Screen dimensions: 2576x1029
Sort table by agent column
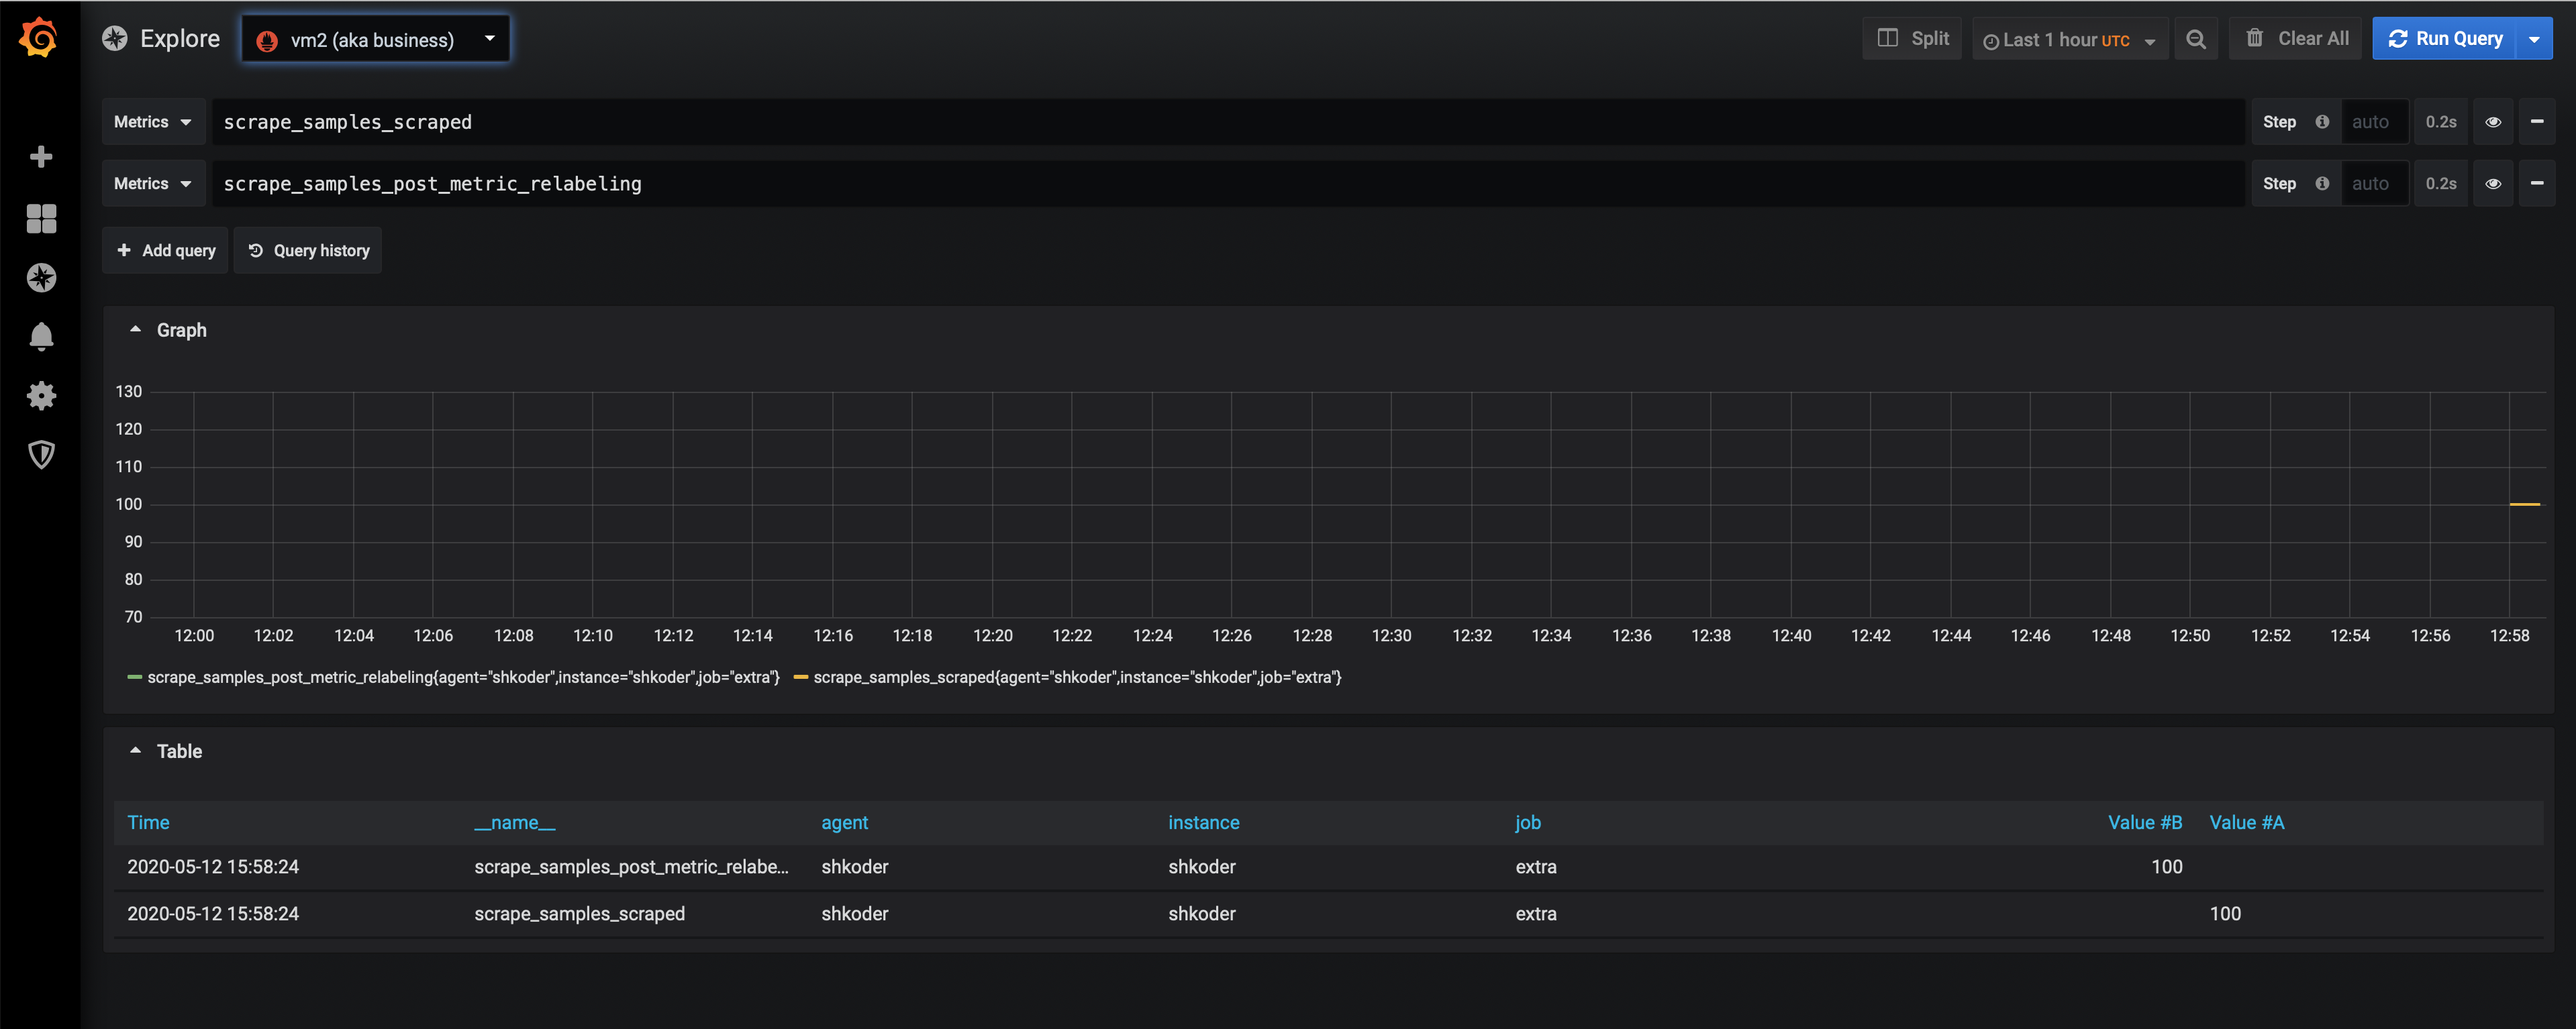pos(844,823)
